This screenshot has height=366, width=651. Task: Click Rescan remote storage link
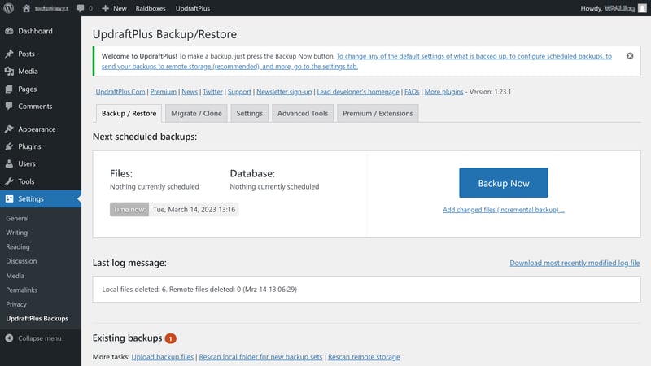click(364, 357)
